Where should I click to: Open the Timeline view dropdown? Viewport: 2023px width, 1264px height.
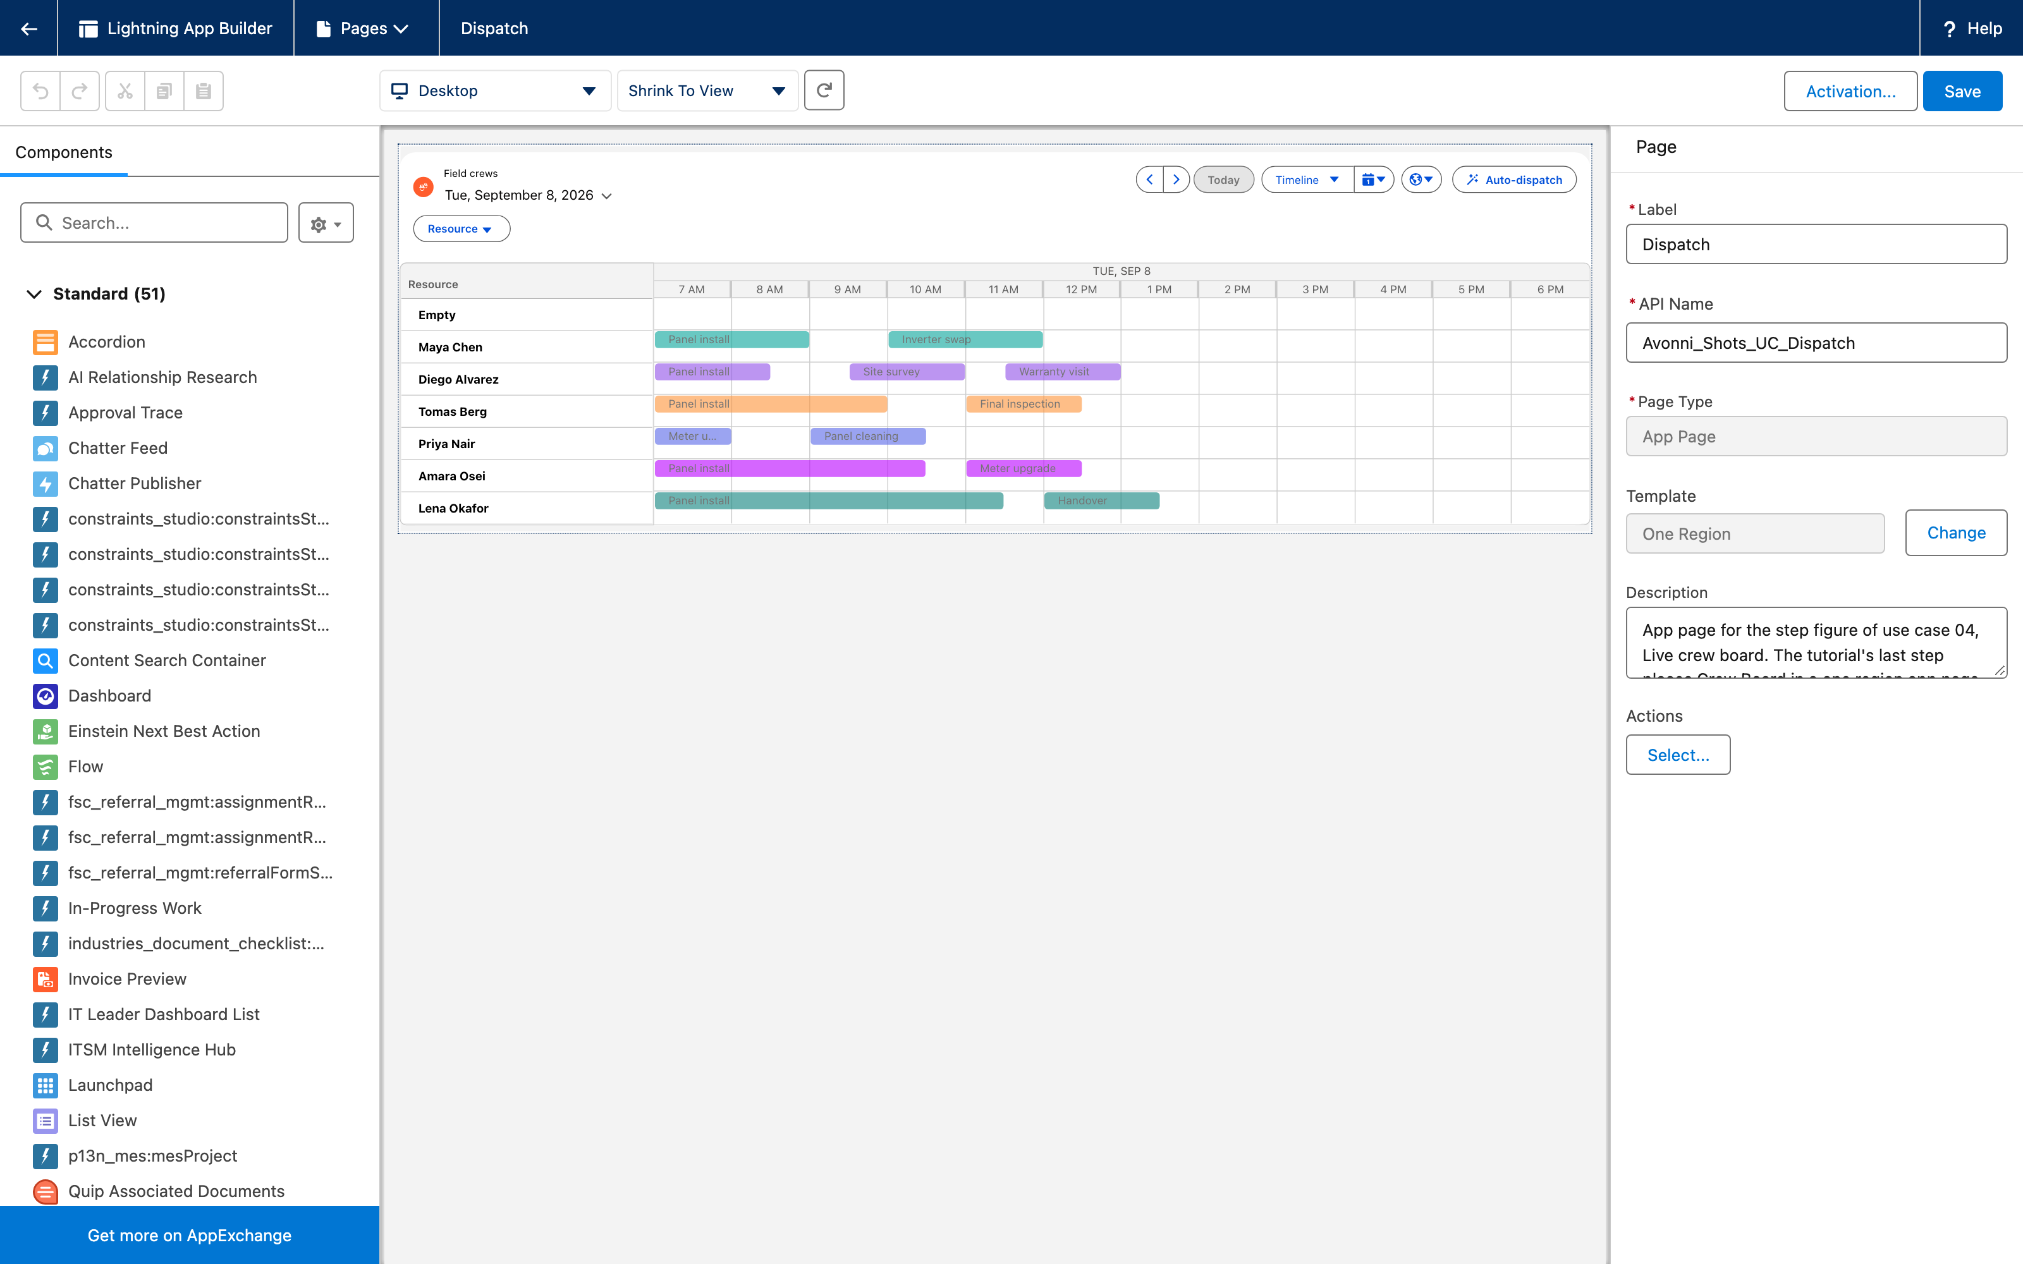tap(1307, 179)
